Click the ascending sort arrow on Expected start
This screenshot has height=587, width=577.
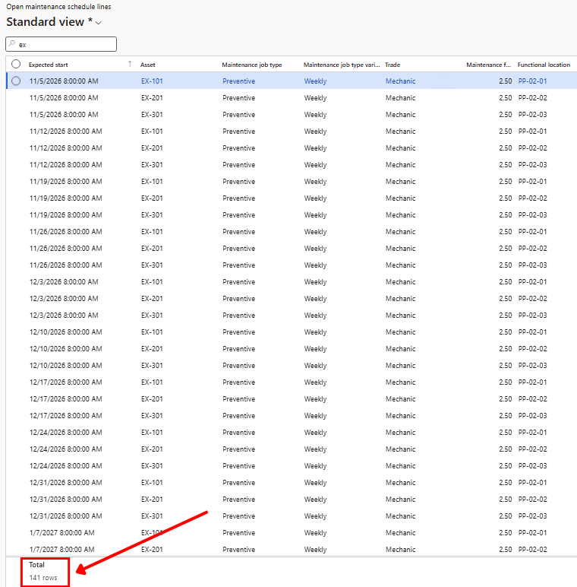point(130,64)
